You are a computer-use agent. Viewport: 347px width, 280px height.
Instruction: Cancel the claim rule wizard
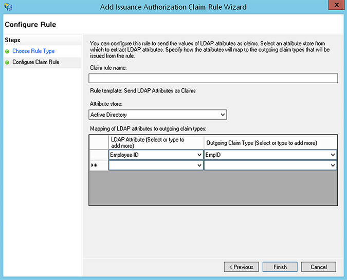[318, 267]
